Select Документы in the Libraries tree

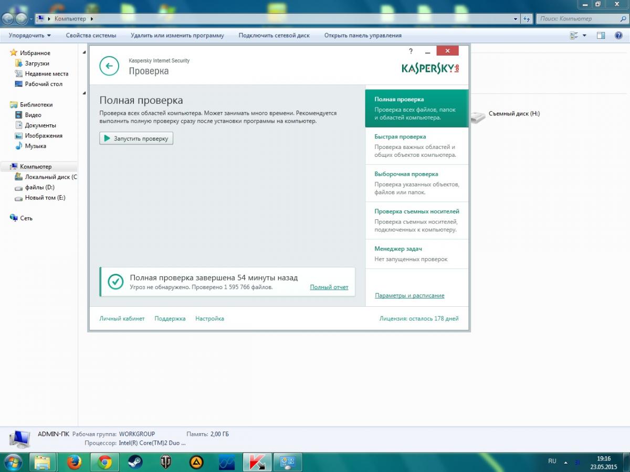coord(40,125)
